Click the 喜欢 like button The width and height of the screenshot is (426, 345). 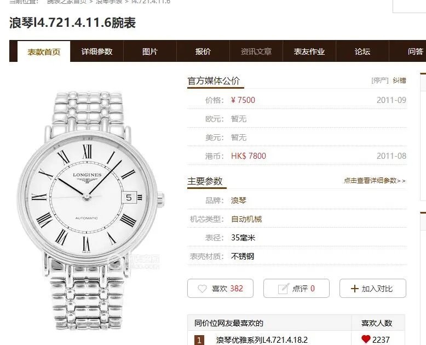(x=220, y=289)
